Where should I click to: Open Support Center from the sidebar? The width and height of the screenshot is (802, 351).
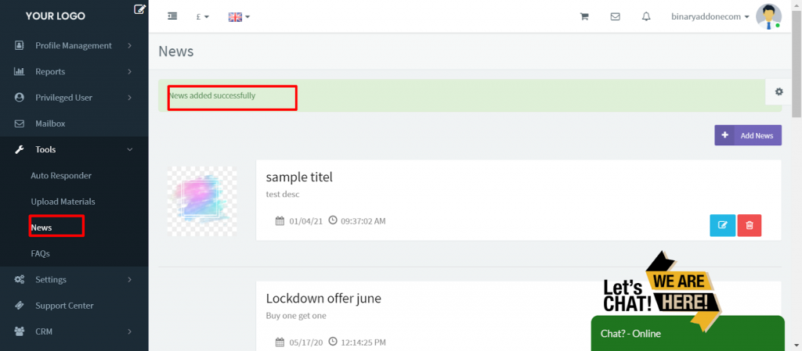(74, 306)
